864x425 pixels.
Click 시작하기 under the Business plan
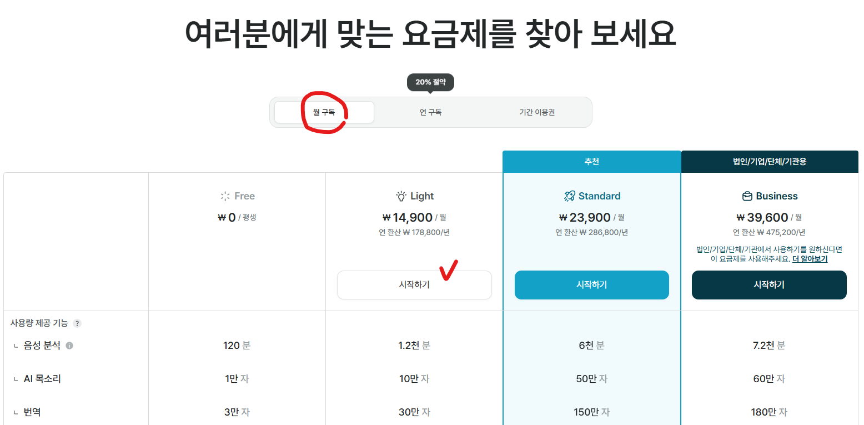769,284
